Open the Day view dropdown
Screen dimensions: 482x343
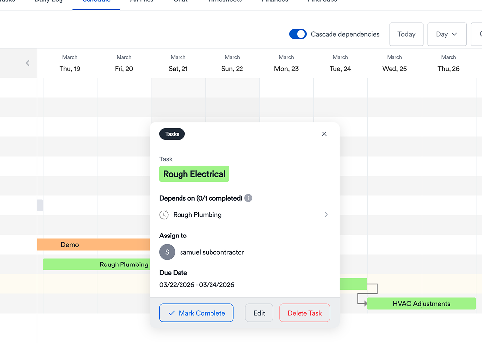click(x=447, y=34)
